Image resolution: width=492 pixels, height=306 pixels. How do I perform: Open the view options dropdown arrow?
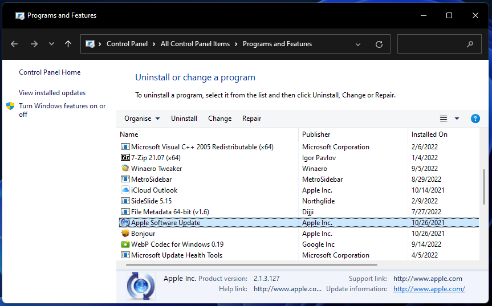tap(457, 119)
